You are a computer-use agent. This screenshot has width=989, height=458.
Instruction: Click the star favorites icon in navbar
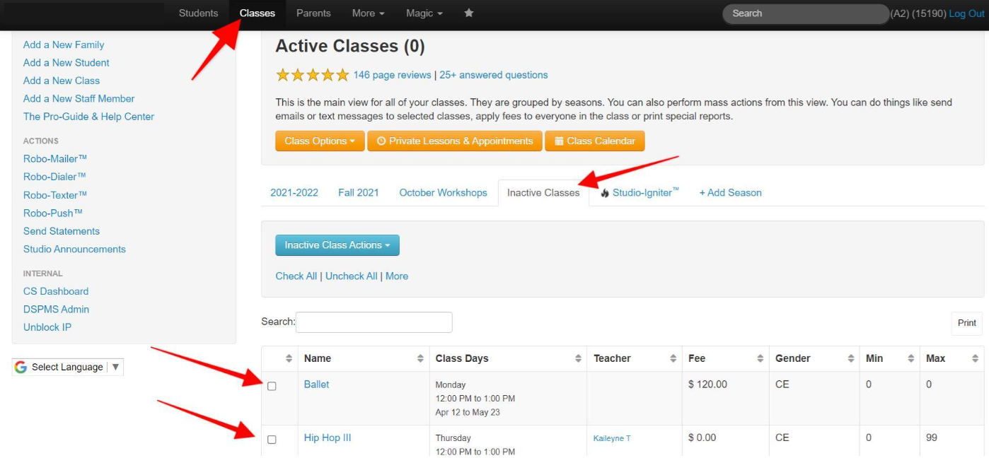tap(468, 13)
